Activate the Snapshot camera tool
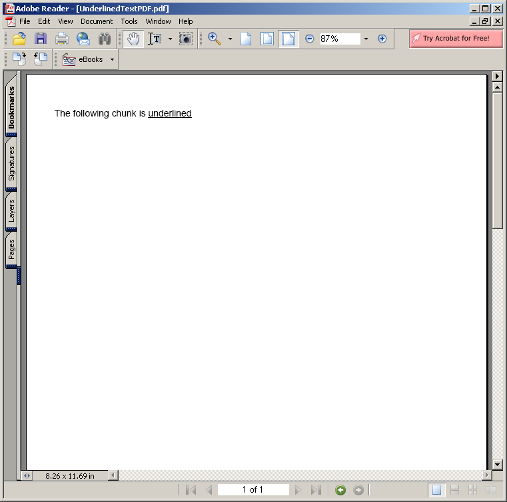507x502 pixels. point(186,39)
